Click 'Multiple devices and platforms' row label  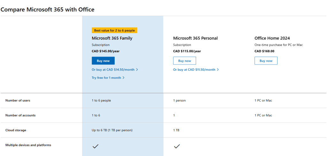point(28,145)
